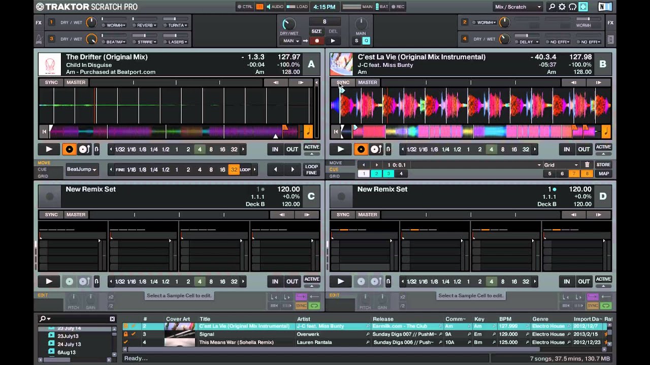Toggle the metronome icon at left edge
Viewport: 650px width, 365px height.
[39, 39]
